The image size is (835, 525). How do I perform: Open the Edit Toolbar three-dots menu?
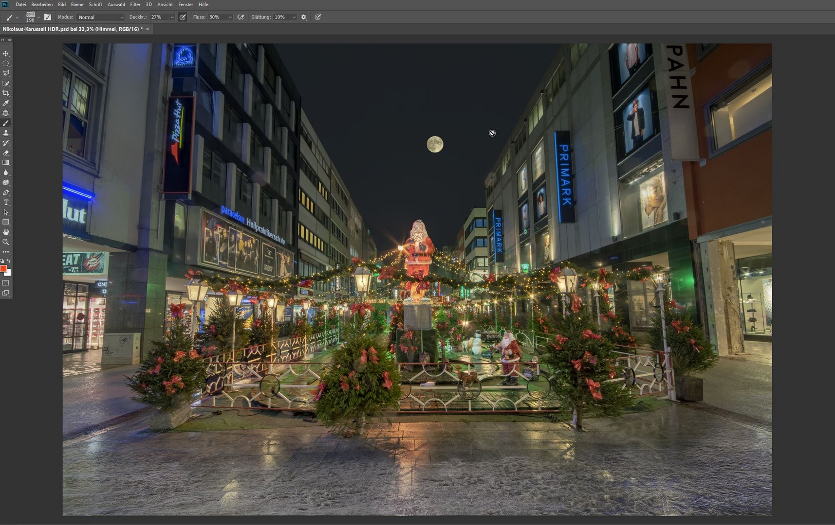(6, 252)
